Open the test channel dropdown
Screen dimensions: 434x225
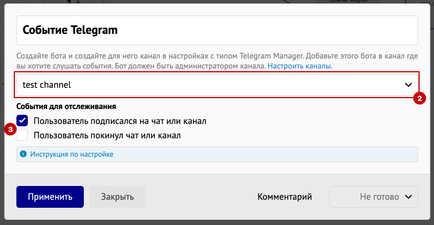[217, 85]
